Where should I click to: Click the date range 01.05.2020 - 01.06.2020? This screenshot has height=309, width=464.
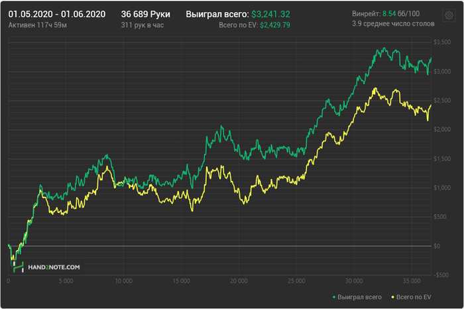click(57, 14)
